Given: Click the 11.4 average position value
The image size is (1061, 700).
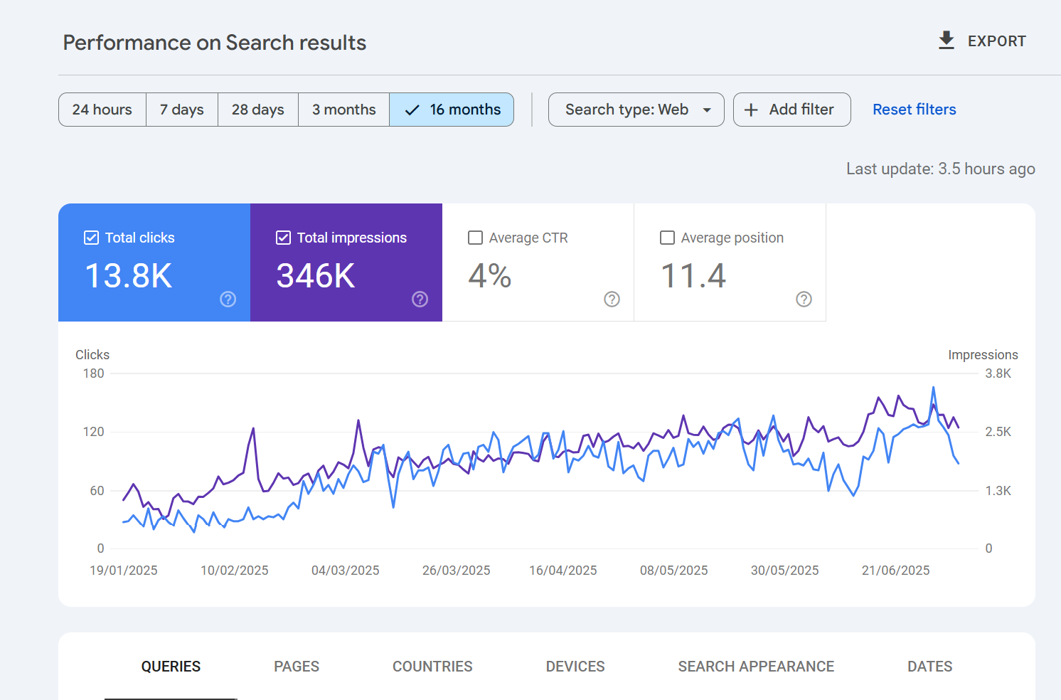Looking at the screenshot, I should (693, 276).
